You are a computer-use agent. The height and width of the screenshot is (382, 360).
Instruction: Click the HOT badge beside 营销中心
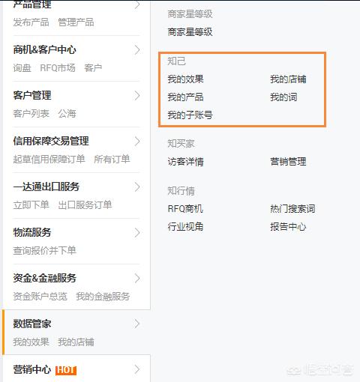click(x=66, y=370)
